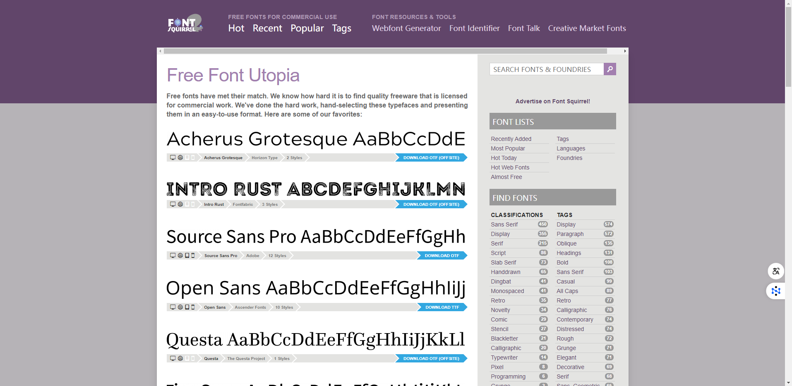Click the Font Squirrel logo
This screenshot has width=792, height=386.
tap(185, 24)
